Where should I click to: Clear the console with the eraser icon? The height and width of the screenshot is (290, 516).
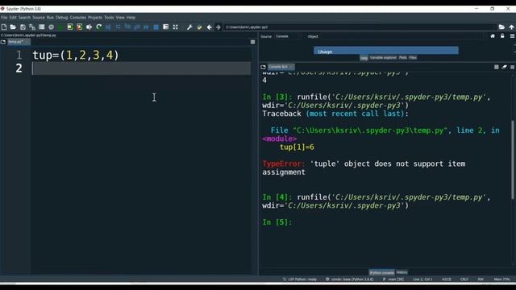tap(505, 67)
